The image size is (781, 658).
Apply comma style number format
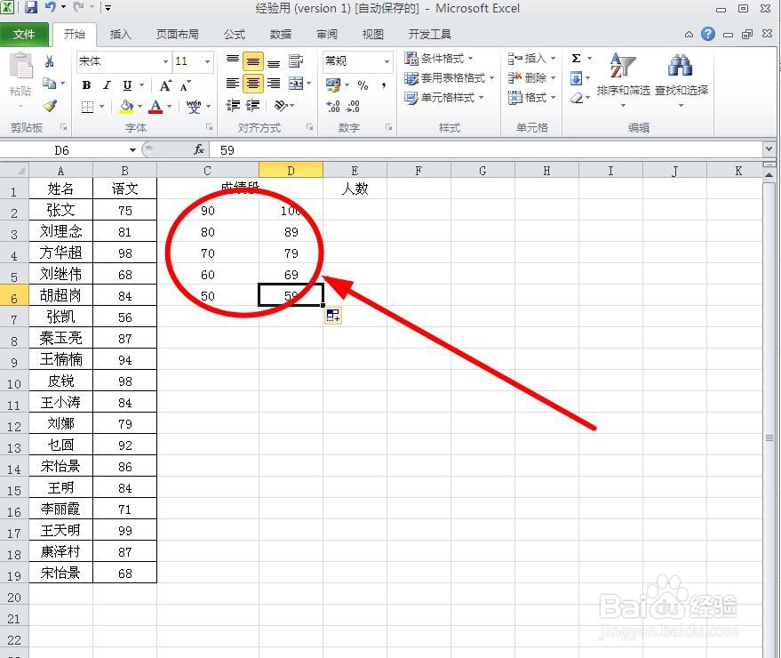384,85
